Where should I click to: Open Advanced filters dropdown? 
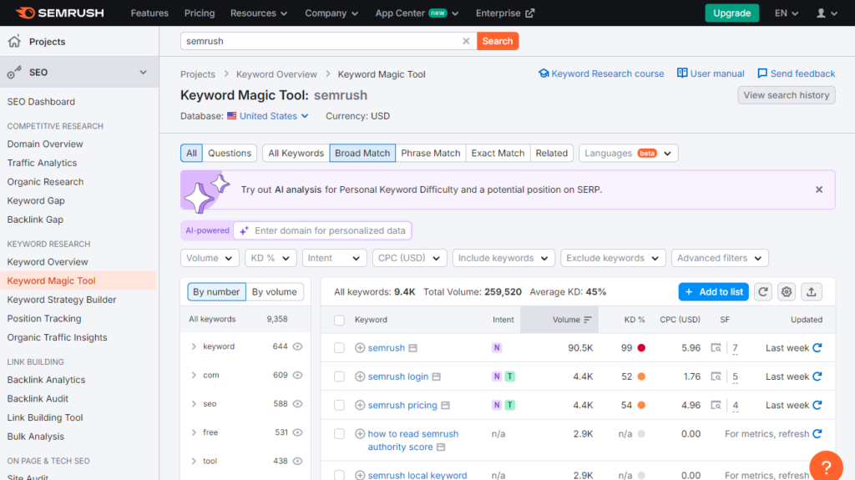tap(720, 258)
